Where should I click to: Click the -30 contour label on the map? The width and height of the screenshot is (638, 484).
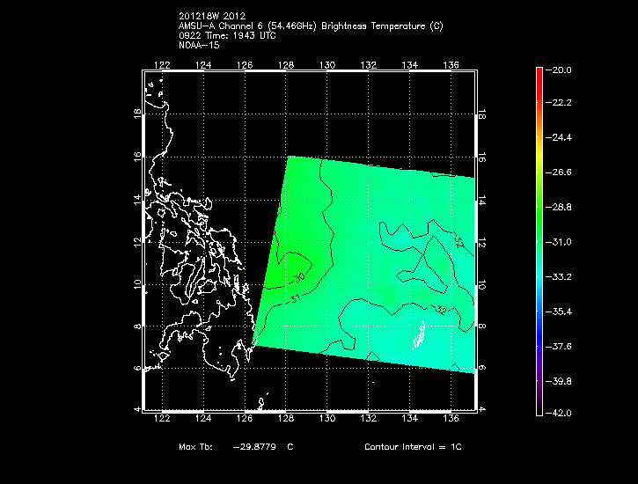298,277
